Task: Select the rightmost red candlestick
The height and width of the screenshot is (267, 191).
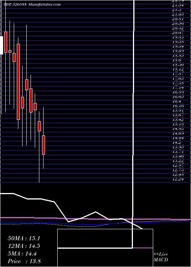Action: (44, 145)
